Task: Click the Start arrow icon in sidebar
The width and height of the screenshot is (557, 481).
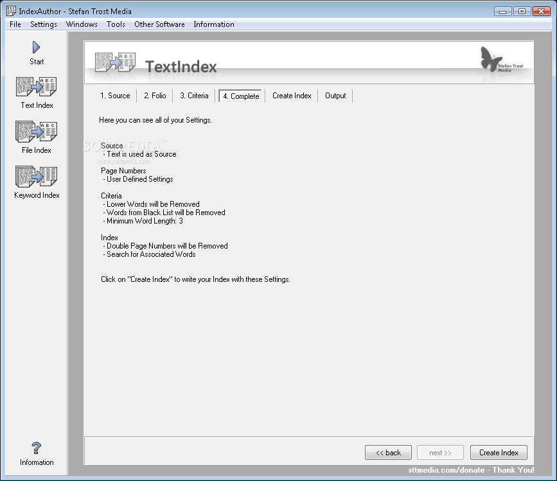Action: [x=36, y=48]
